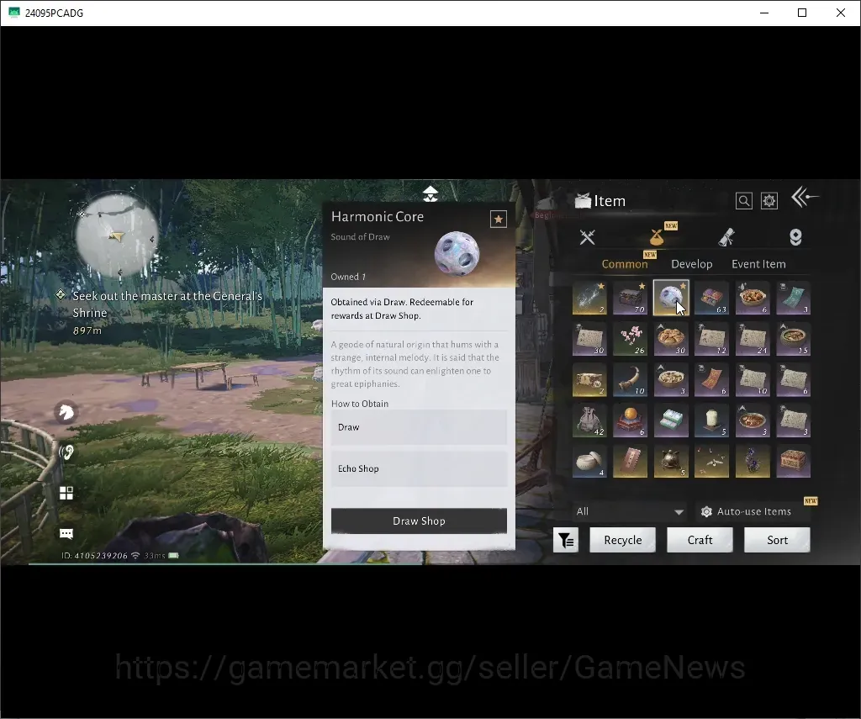Select the golden map scroll item with count 2
861x719 pixels.
click(x=589, y=379)
